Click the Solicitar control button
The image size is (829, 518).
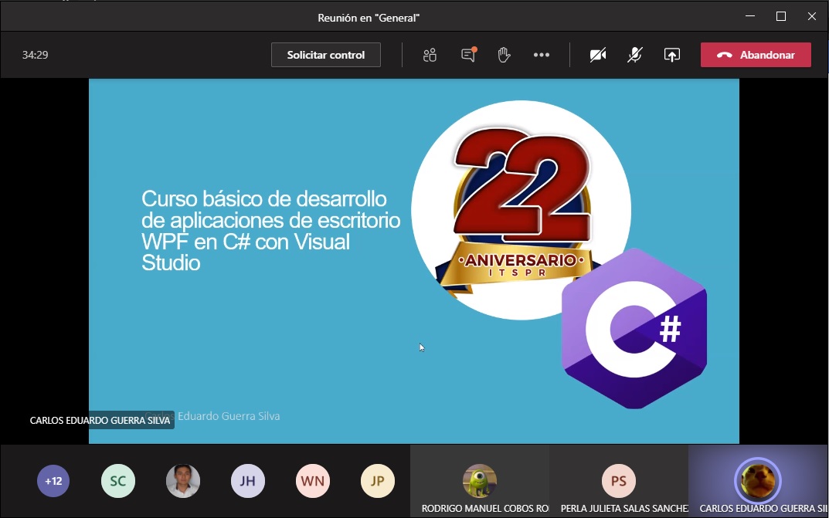pos(326,55)
